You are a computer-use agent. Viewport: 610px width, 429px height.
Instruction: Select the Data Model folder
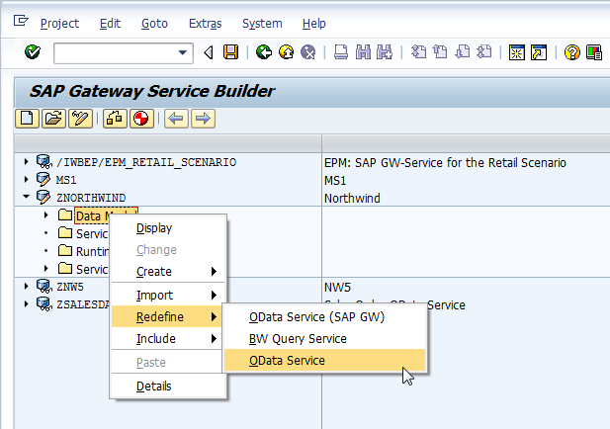tap(92, 215)
